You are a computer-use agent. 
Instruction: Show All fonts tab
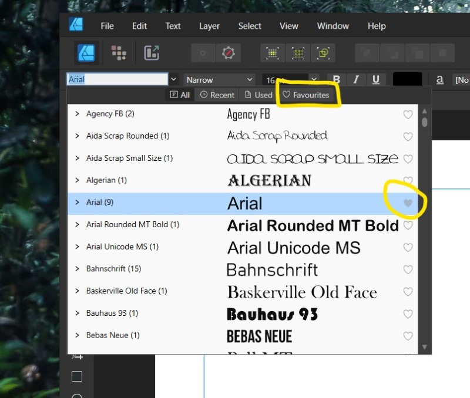click(x=180, y=95)
